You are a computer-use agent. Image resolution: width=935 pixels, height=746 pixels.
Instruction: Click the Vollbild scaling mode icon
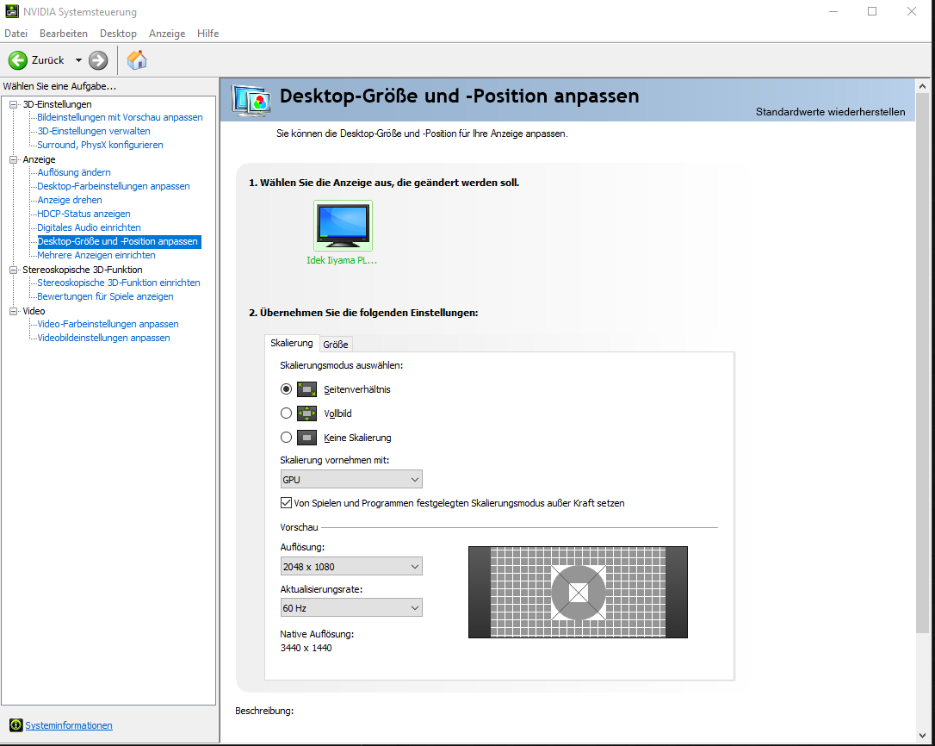tap(307, 413)
